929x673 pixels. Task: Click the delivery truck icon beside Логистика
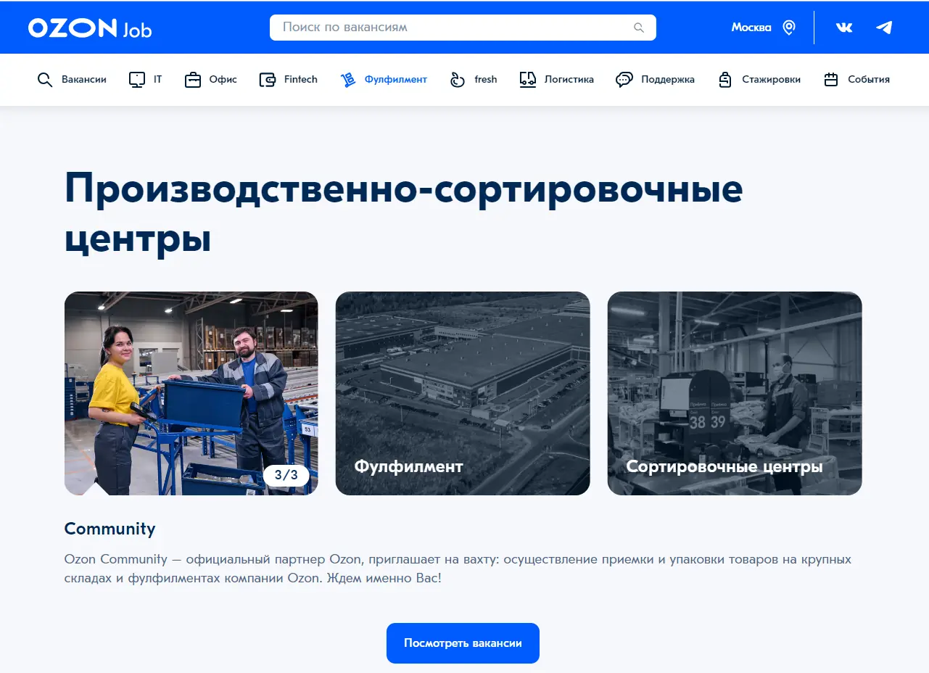528,80
